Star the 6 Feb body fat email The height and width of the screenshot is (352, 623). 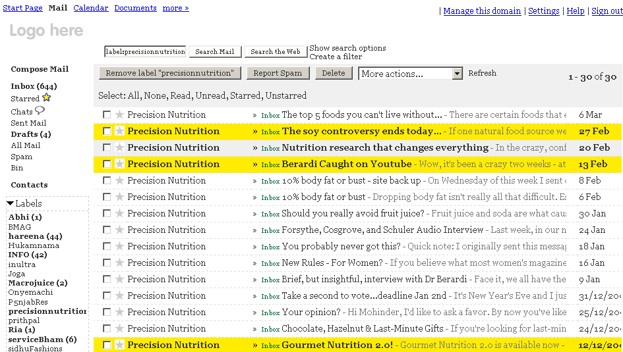coord(119,197)
